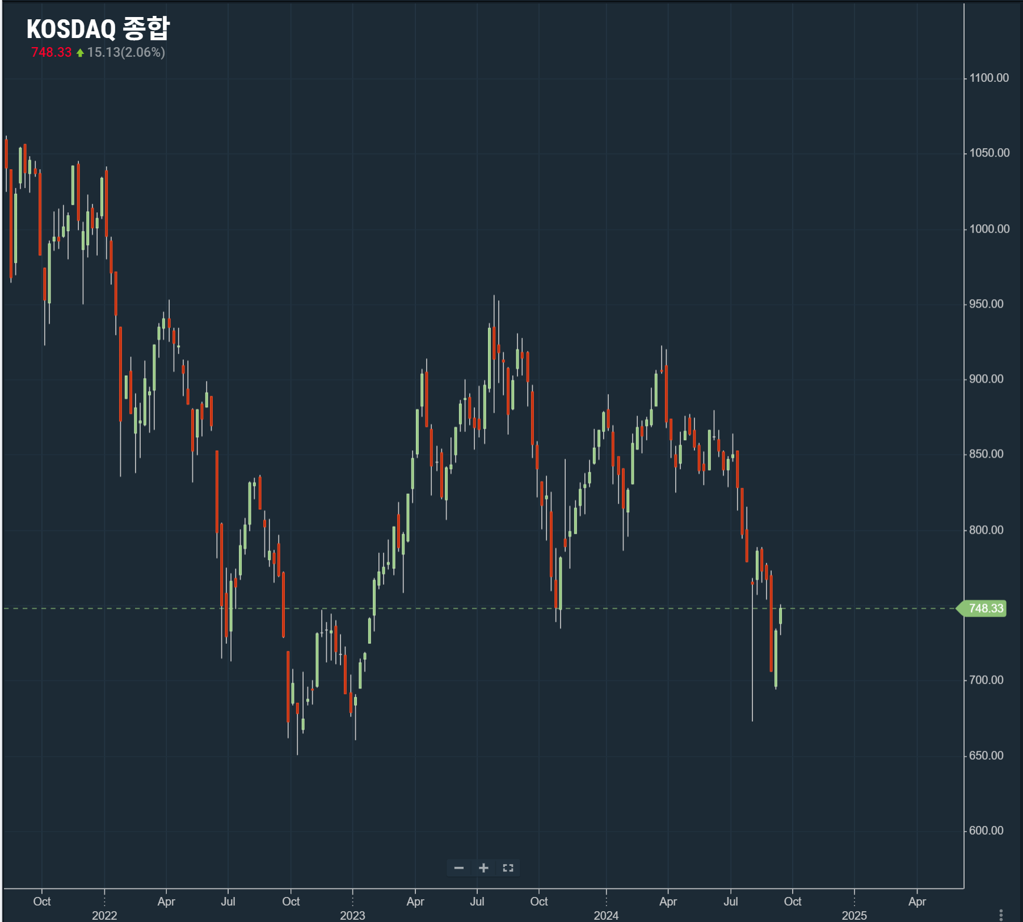Select the 2022 year label on time axis
Screen dimensions: 1023x922
coord(104,915)
